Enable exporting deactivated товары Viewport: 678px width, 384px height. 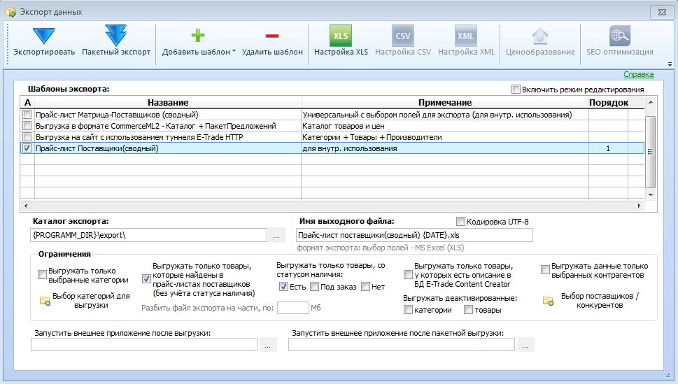pos(468,310)
